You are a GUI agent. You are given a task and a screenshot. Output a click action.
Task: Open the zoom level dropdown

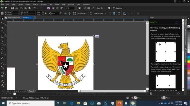76,8
